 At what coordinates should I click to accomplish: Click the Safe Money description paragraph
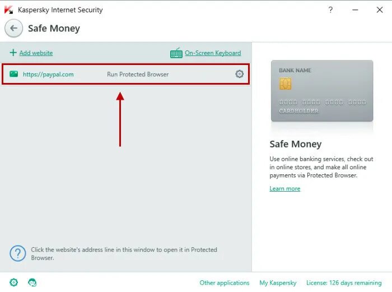pyautogui.click(x=321, y=167)
